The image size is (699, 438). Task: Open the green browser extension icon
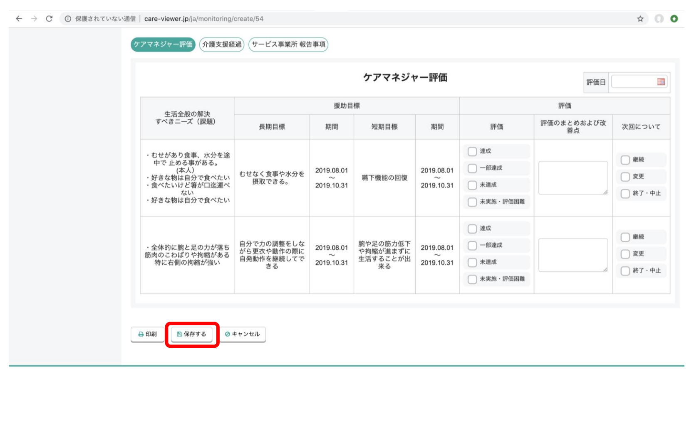674,19
